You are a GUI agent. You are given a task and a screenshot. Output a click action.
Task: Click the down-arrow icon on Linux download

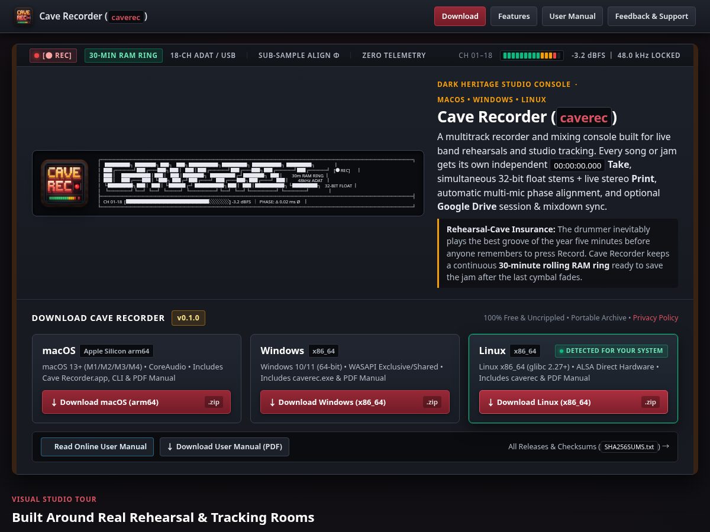[x=490, y=403]
